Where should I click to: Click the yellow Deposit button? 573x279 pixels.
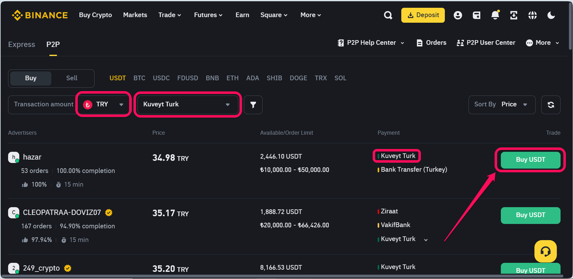(x=423, y=15)
